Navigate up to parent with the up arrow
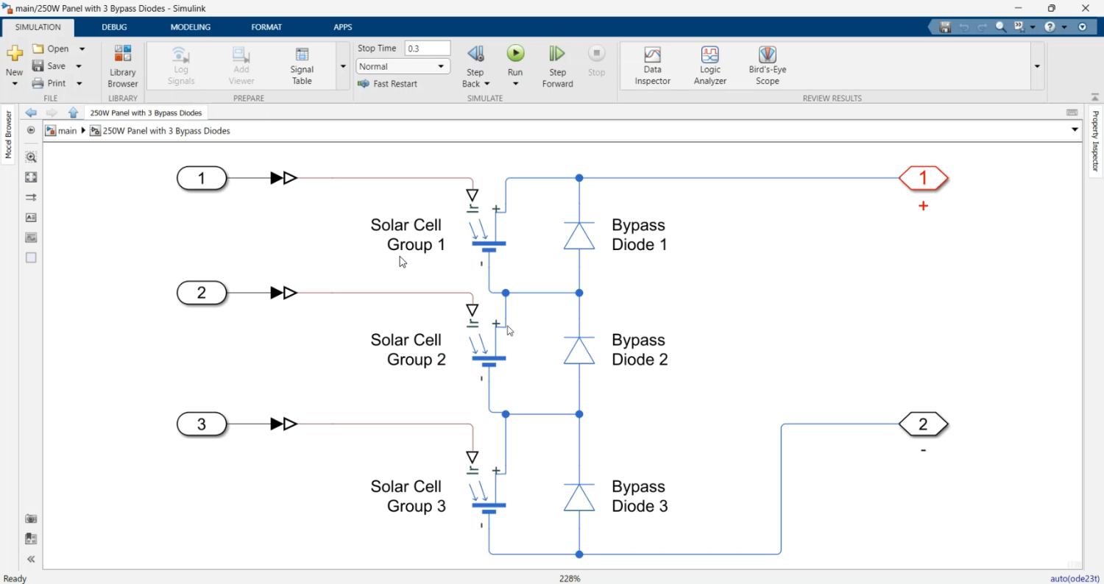The height and width of the screenshot is (584, 1104). [73, 113]
